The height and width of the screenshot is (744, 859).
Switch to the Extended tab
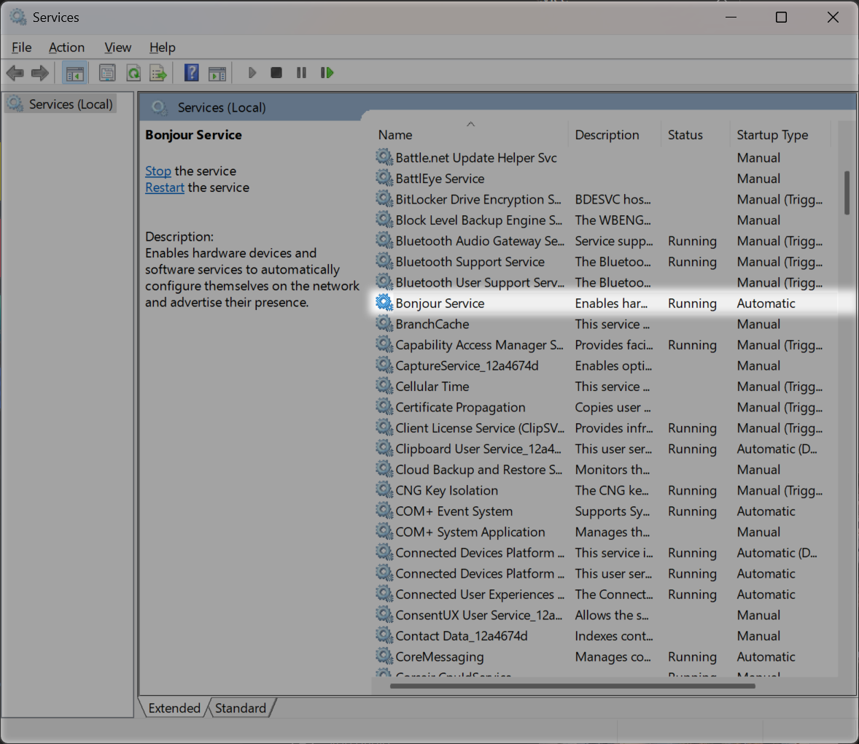tap(174, 708)
